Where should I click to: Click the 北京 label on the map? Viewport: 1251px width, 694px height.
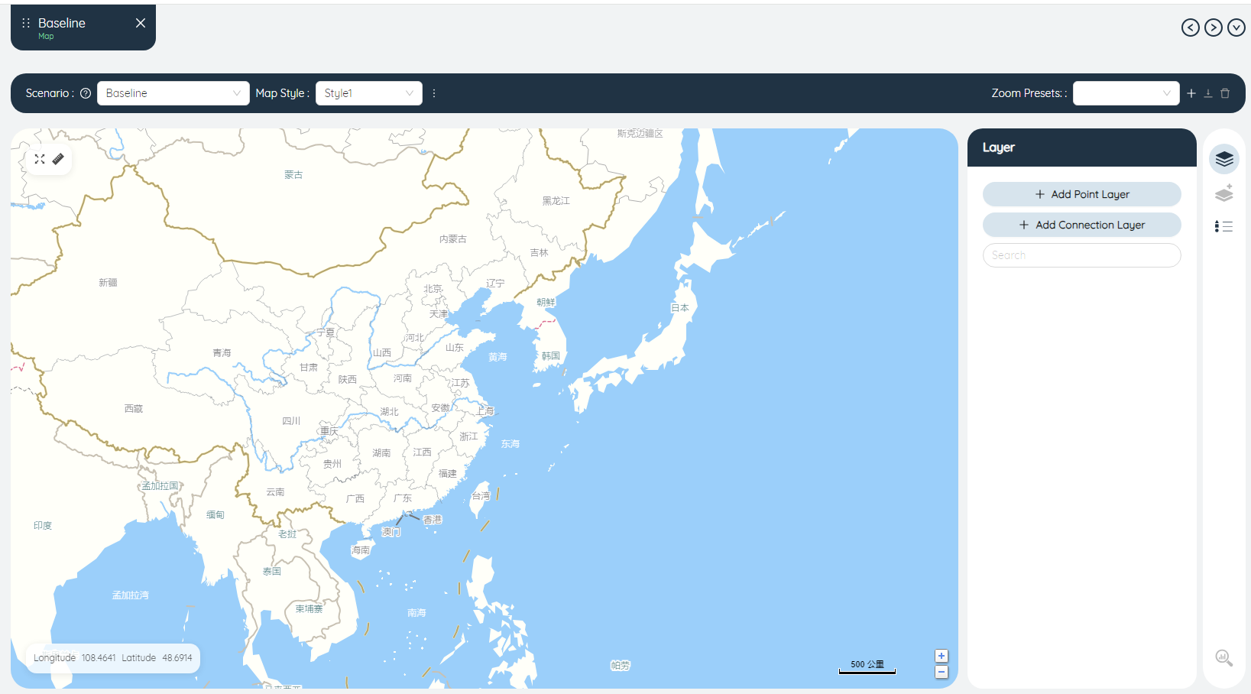point(433,289)
